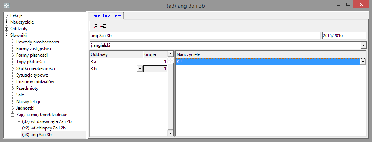Screen dimensions: 372x142
Task: Open Jednostki in the tree
Action: coord(25,109)
